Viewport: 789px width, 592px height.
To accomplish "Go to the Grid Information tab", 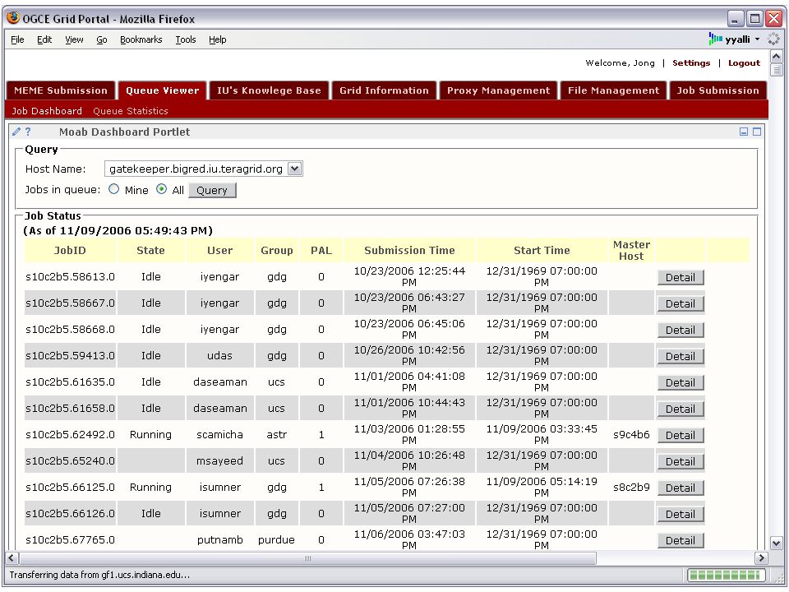I will [x=384, y=90].
